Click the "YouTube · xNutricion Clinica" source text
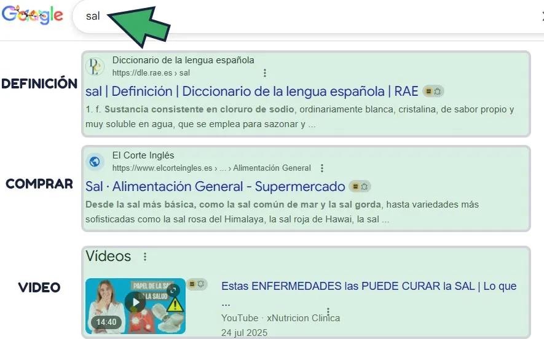The width and height of the screenshot is (544, 339). (x=280, y=318)
